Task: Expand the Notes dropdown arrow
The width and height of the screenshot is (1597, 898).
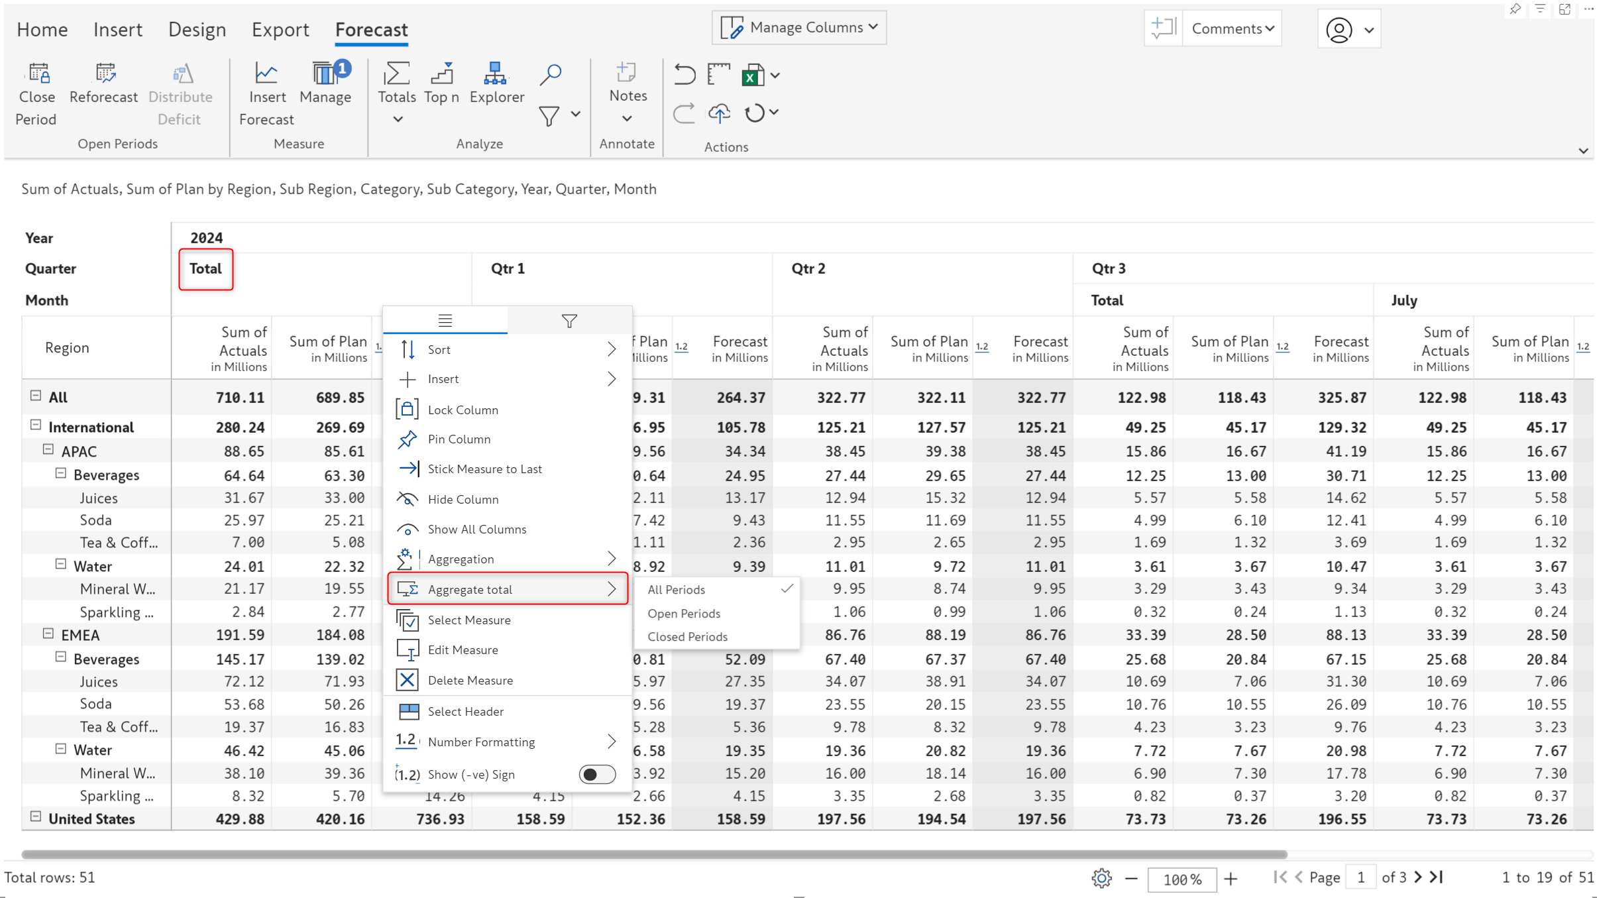Action: point(626,119)
